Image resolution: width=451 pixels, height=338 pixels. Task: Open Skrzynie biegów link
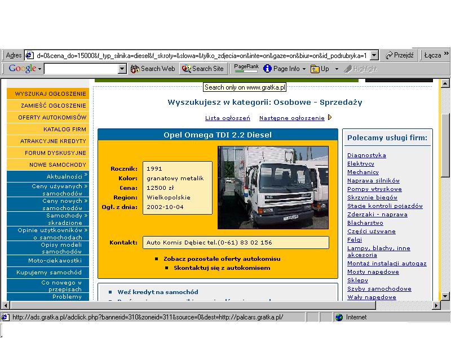[x=372, y=198]
